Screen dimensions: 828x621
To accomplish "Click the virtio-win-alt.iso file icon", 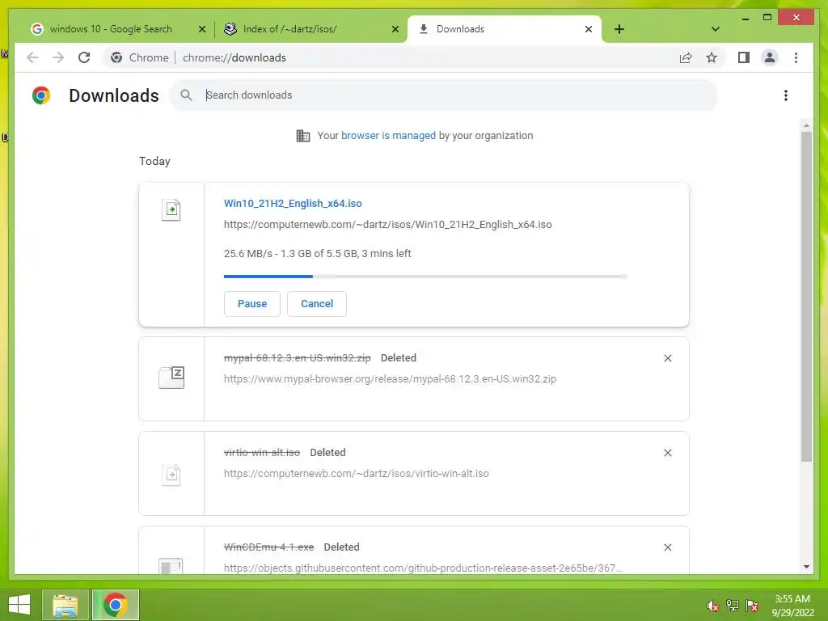I will [171, 474].
